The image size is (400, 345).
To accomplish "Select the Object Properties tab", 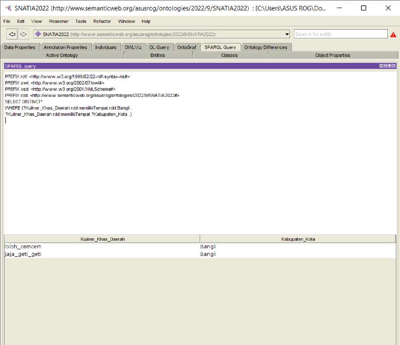I will (333, 55).
